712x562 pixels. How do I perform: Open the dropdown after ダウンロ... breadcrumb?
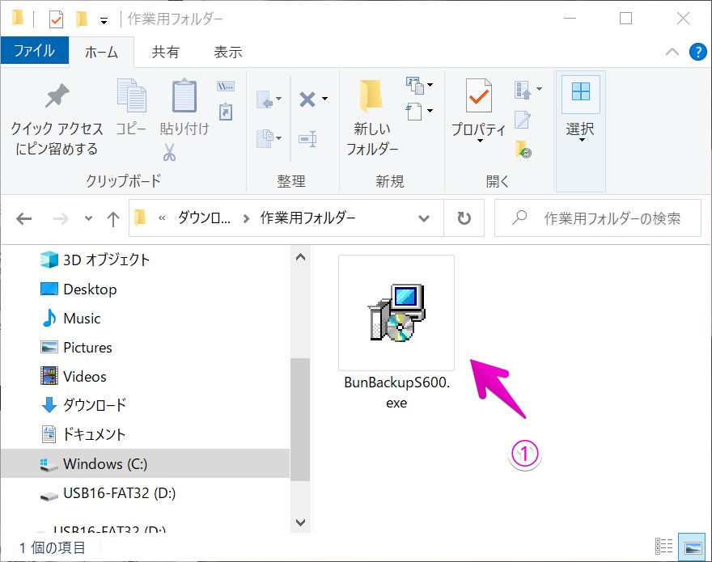click(246, 219)
